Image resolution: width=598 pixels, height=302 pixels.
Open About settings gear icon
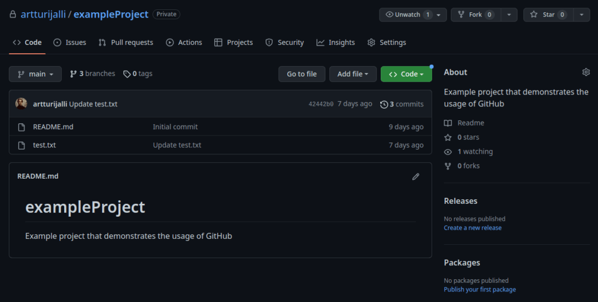[x=586, y=72]
